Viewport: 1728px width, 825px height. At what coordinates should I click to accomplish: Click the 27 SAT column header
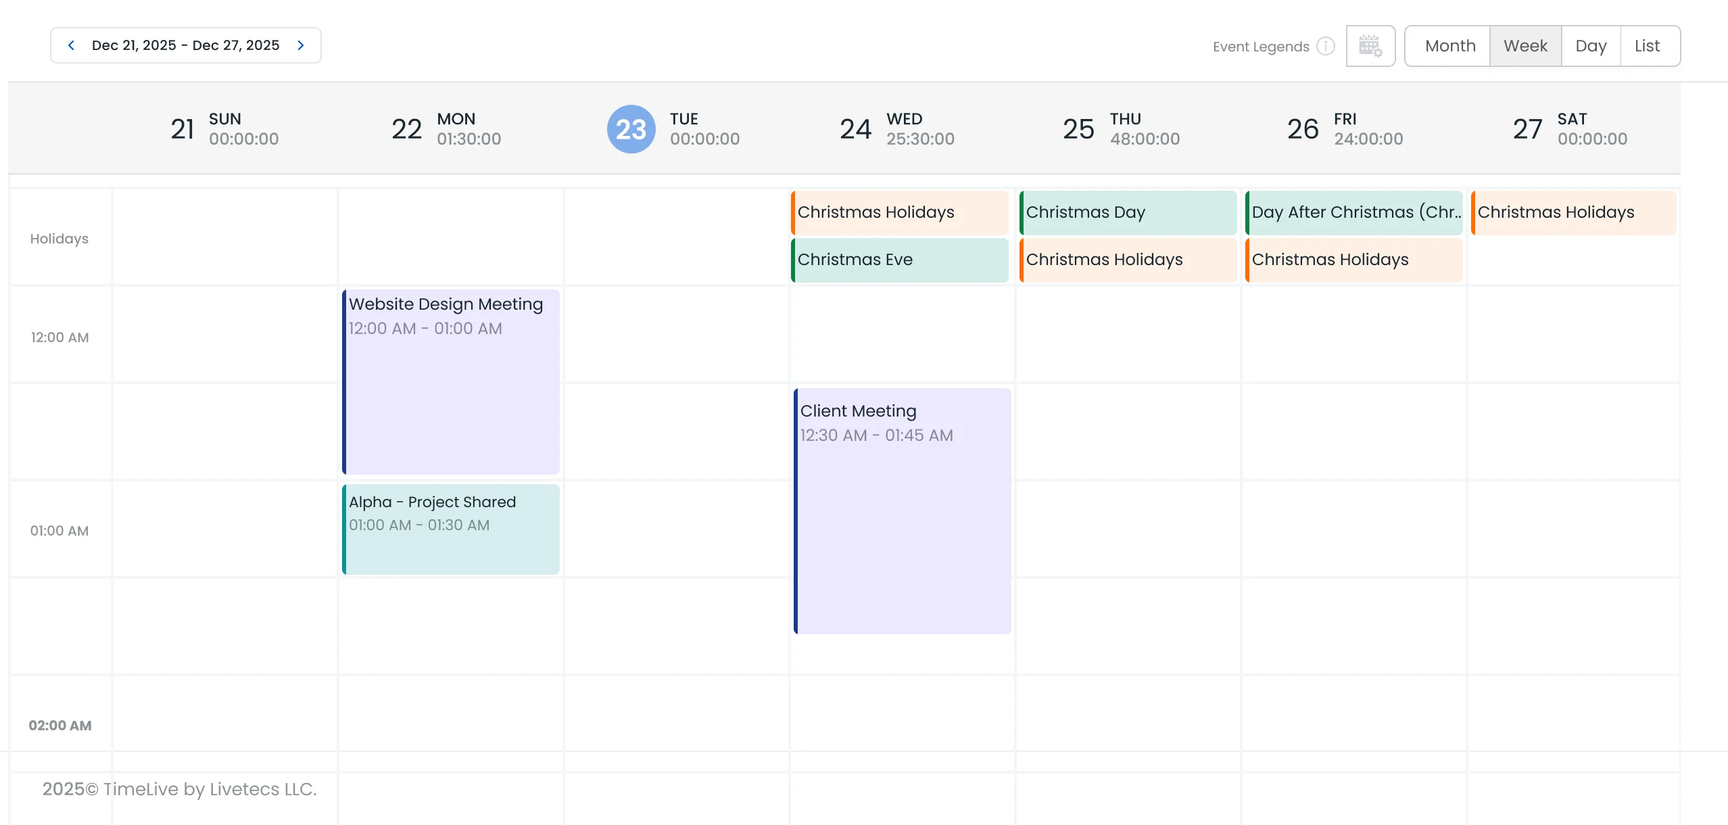pos(1570,128)
